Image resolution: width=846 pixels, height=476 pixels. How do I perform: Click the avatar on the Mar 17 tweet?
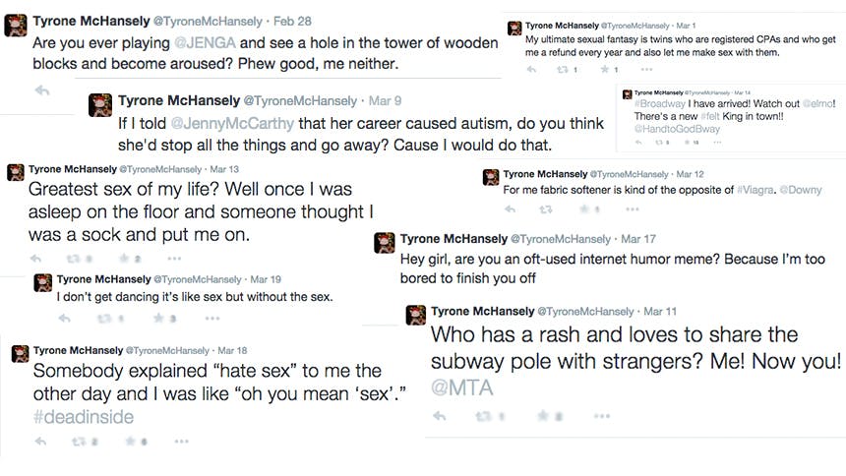[385, 242]
